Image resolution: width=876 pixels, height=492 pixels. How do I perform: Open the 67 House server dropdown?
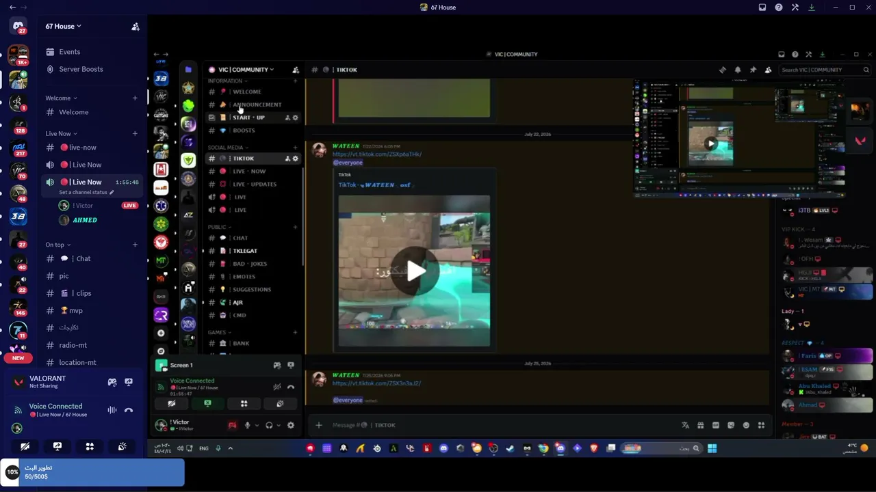(63, 27)
